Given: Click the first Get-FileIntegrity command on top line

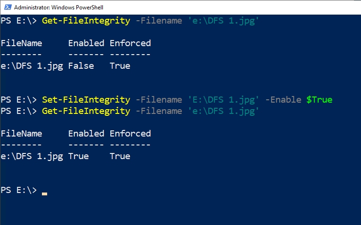Looking at the screenshot, I should [x=86, y=21].
